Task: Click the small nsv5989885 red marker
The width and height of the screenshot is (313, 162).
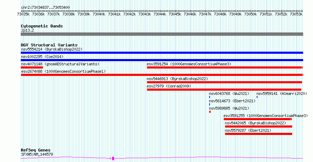Action: click(210, 112)
